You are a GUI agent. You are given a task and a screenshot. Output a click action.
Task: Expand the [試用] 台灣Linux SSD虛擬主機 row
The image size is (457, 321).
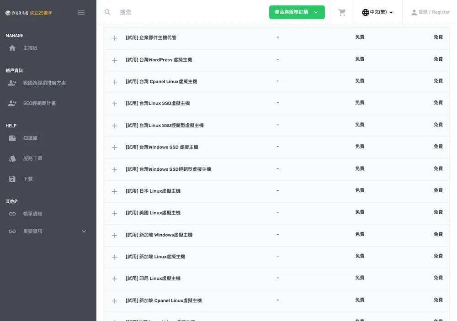point(115,104)
